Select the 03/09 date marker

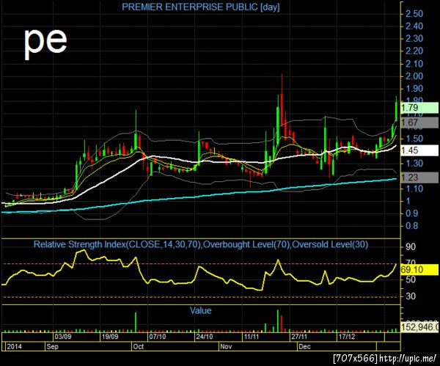click(x=63, y=337)
